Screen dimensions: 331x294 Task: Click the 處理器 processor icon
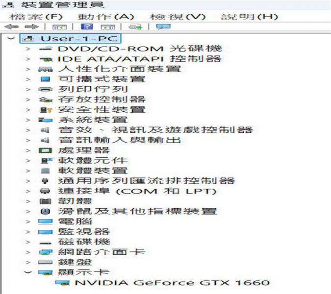point(45,150)
